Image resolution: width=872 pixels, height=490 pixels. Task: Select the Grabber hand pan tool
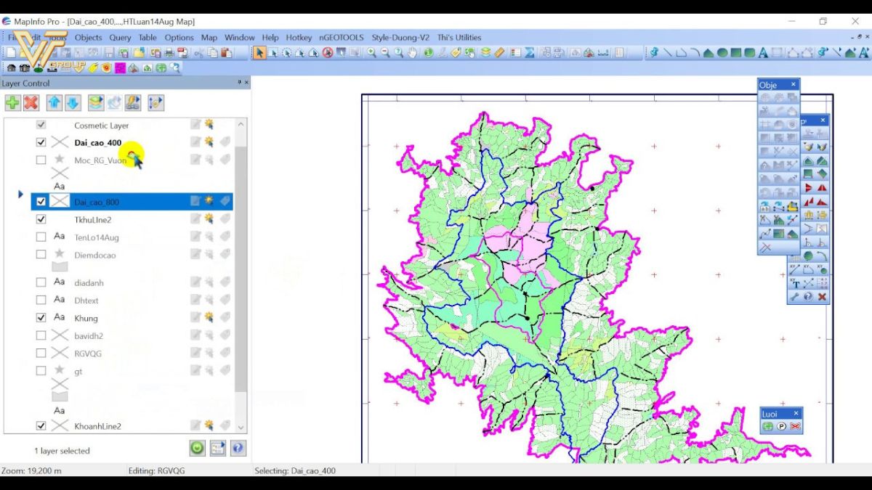[412, 52]
